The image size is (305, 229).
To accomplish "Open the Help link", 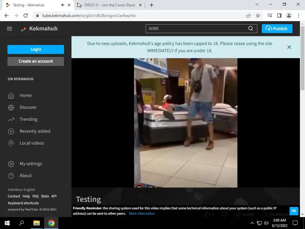I will 26,196.
